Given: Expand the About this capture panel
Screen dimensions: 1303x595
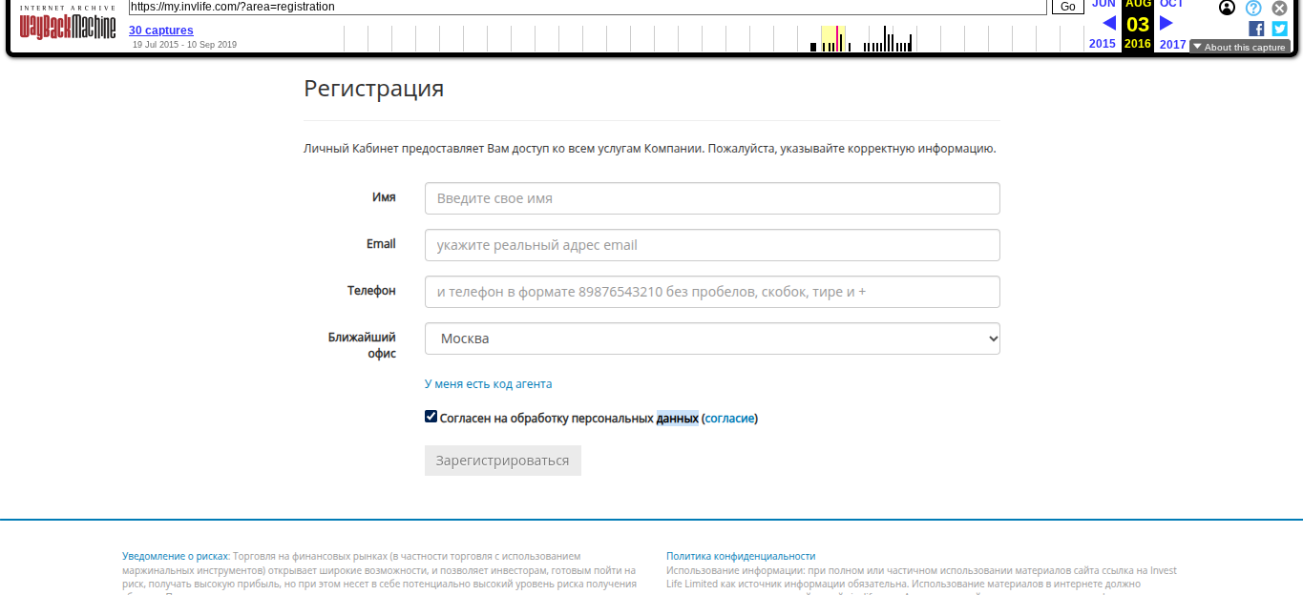Looking at the screenshot, I should click(x=1239, y=47).
